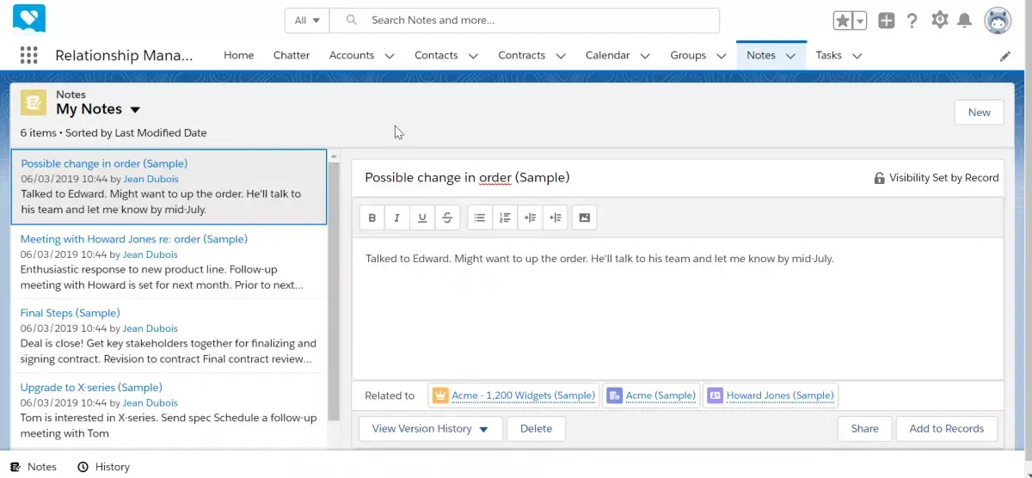Click the opportunity crown icon for Acme Widgets
Image resolution: width=1032 pixels, height=478 pixels.
(440, 395)
